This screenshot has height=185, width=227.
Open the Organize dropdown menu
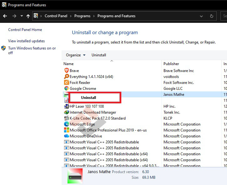click(x=76, y=55)
